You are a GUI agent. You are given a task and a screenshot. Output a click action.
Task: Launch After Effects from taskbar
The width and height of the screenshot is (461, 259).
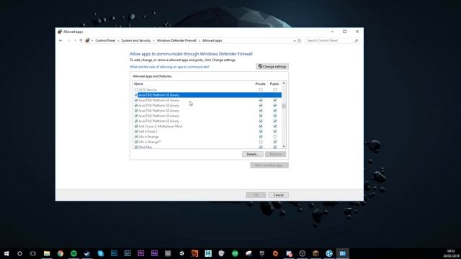pyautogui.click(x=154, y=253)
